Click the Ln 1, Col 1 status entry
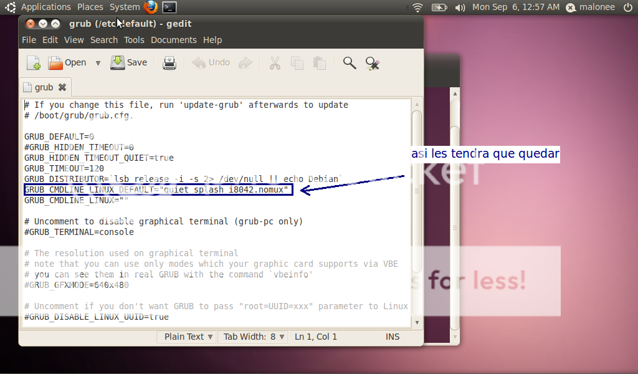Screen dimensions: 638x374 [x=316, y=337]
